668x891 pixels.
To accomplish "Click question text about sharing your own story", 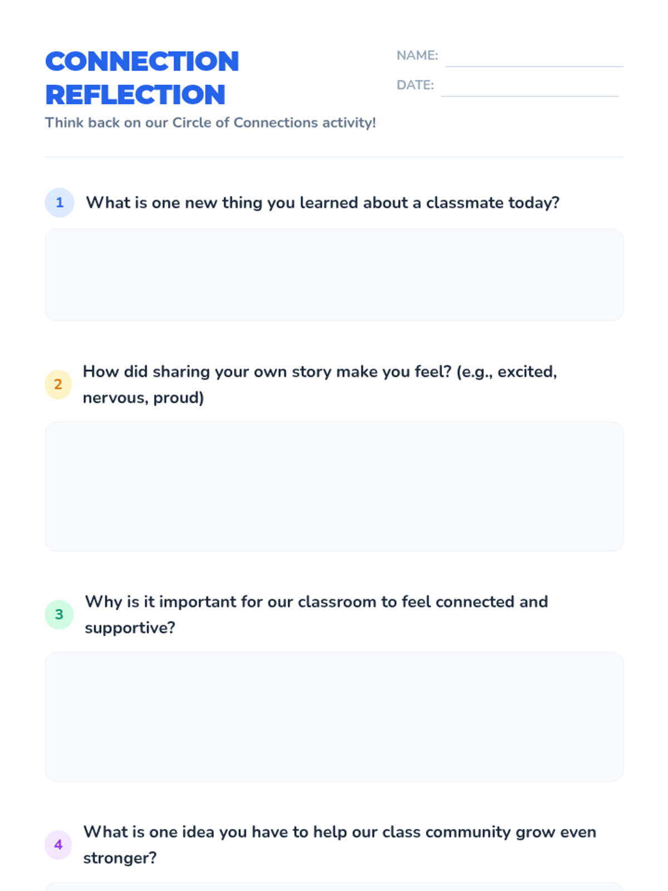I will pyautogui.click(x=320, y=384).
